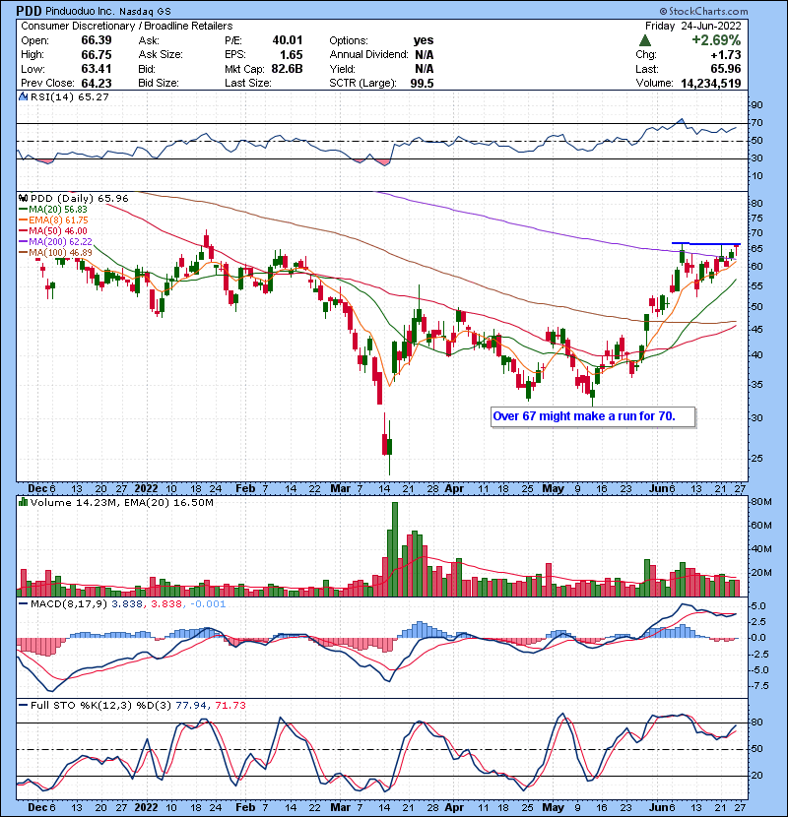Click the Ask Size label
Screen dimensions: 788x817
(x=161, y=55)
